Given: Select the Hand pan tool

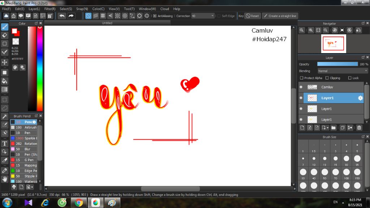Looking at the screenshot, I should 4,179.
